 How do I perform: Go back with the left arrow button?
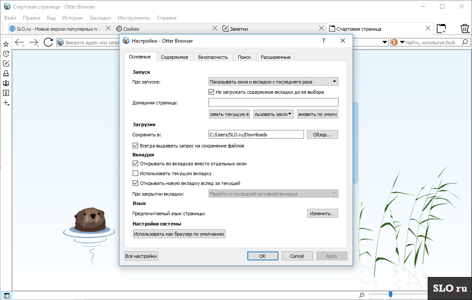tap(19, 43)
